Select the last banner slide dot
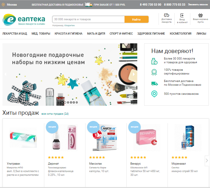This screenshot has height=188, width=210. click(x=77, y=102)
